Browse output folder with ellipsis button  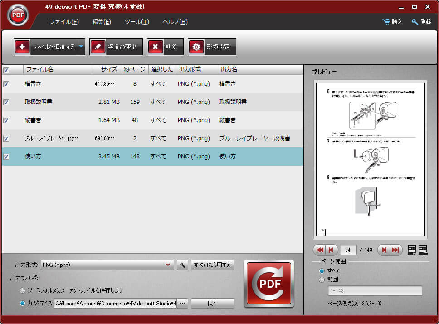[183, 303]
